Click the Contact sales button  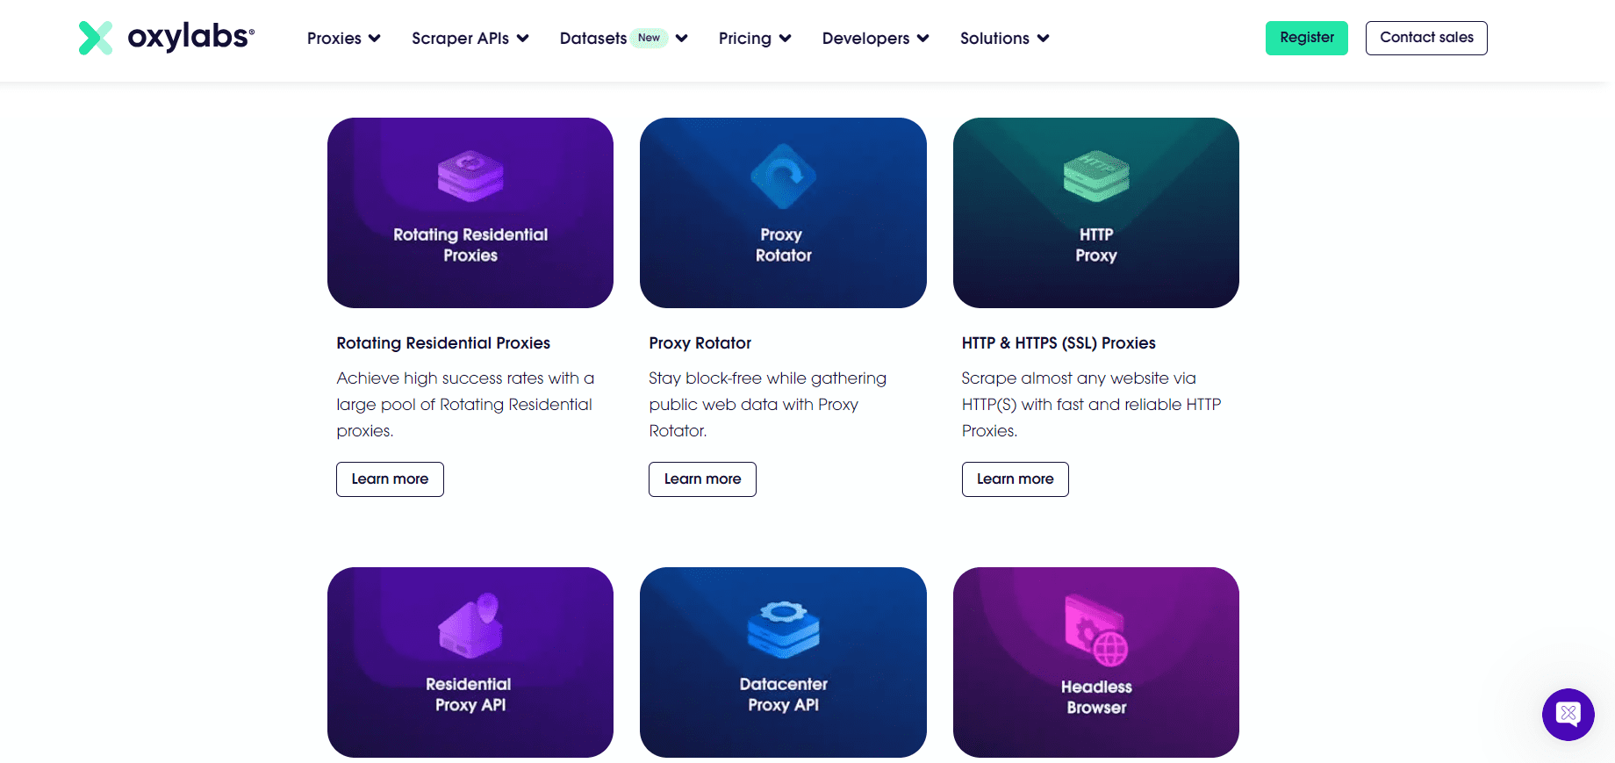[x=1426, y=38]
